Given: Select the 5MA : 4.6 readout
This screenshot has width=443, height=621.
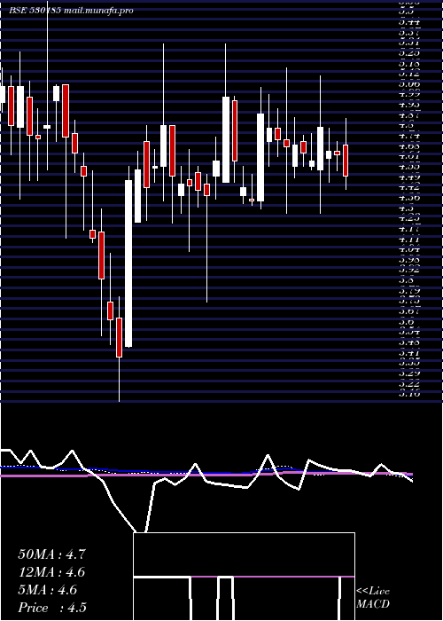Looking at the screenshot, I should (48, 590).
